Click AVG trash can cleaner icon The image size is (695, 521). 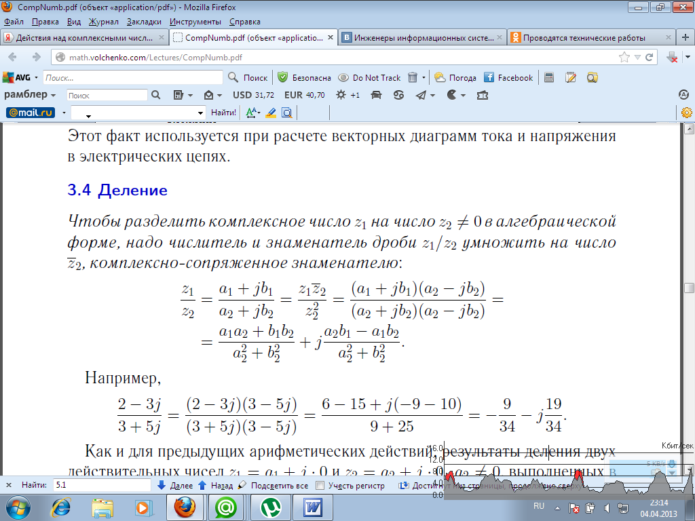pyautogui.click(x=412, y=77)
